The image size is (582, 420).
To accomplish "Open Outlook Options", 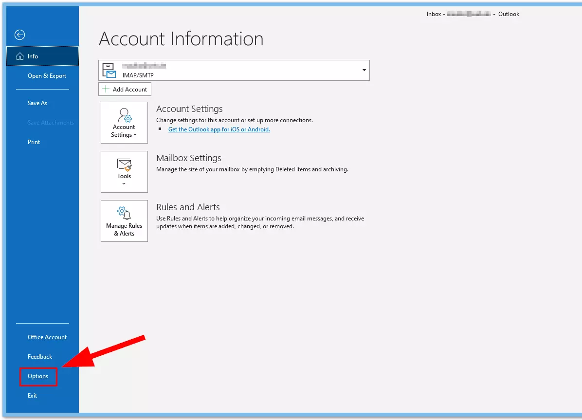I will point(38,376).
